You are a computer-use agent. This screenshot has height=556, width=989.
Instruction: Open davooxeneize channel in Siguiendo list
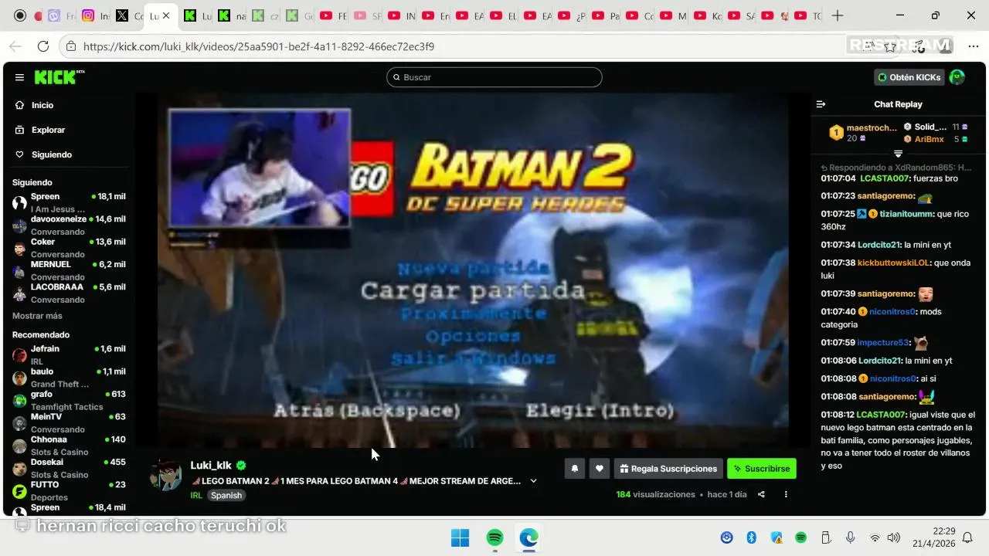(x=68, y=225)
